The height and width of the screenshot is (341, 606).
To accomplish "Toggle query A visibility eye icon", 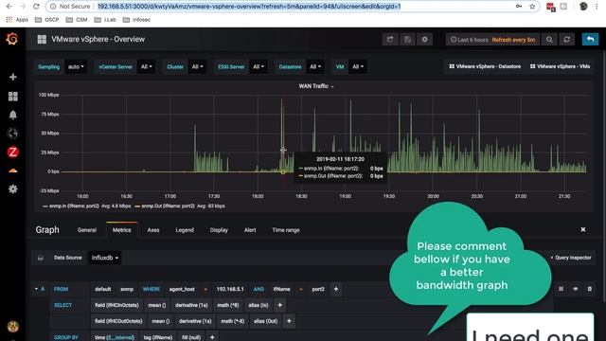I will pos(575,289).
